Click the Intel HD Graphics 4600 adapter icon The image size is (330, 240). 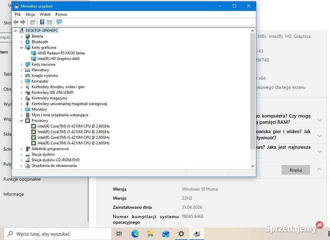(x=33, y=59)
